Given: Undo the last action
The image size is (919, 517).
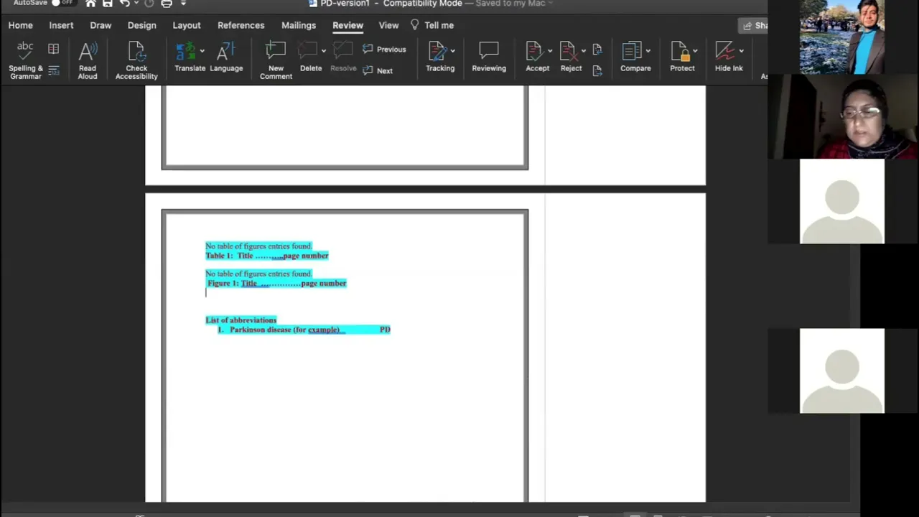Looking at the screenshot, I should tap(124, 4).
